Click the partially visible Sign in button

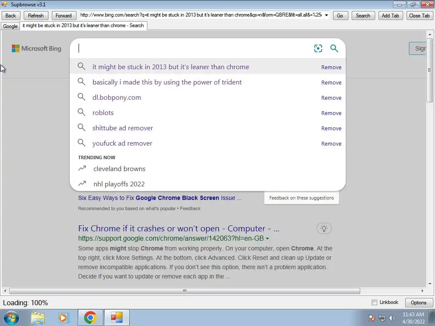click(x=418, y=48)
